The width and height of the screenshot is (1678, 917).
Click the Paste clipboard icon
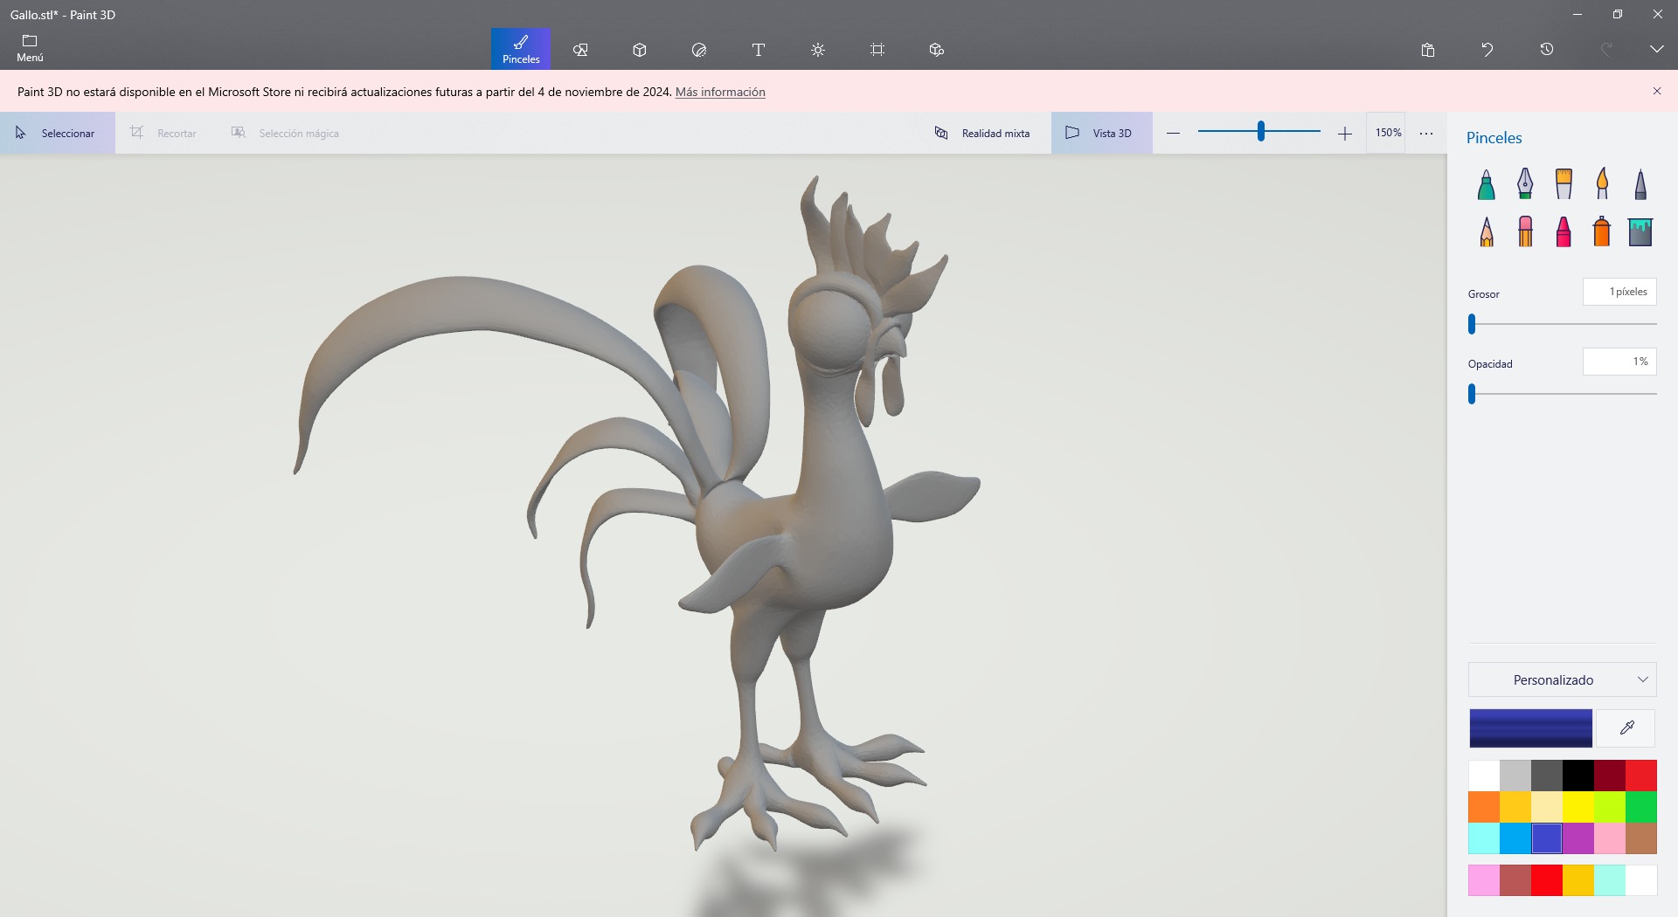click(1428, 50)
